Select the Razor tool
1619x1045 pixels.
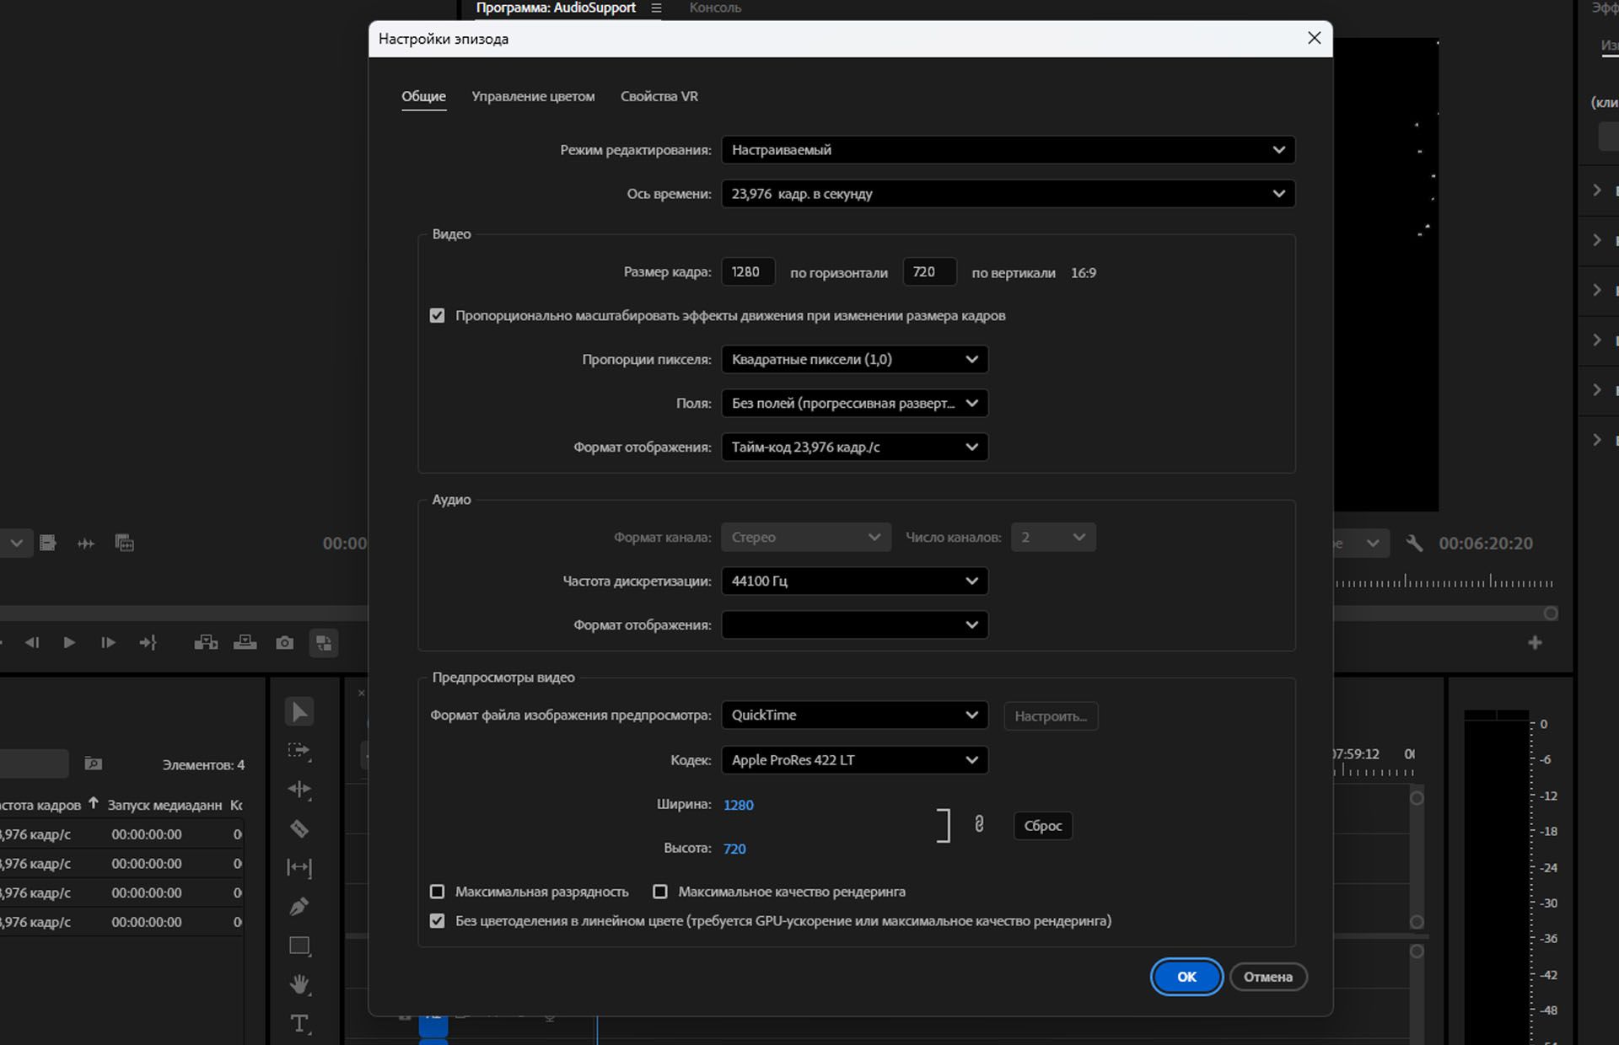coord(299,829)
